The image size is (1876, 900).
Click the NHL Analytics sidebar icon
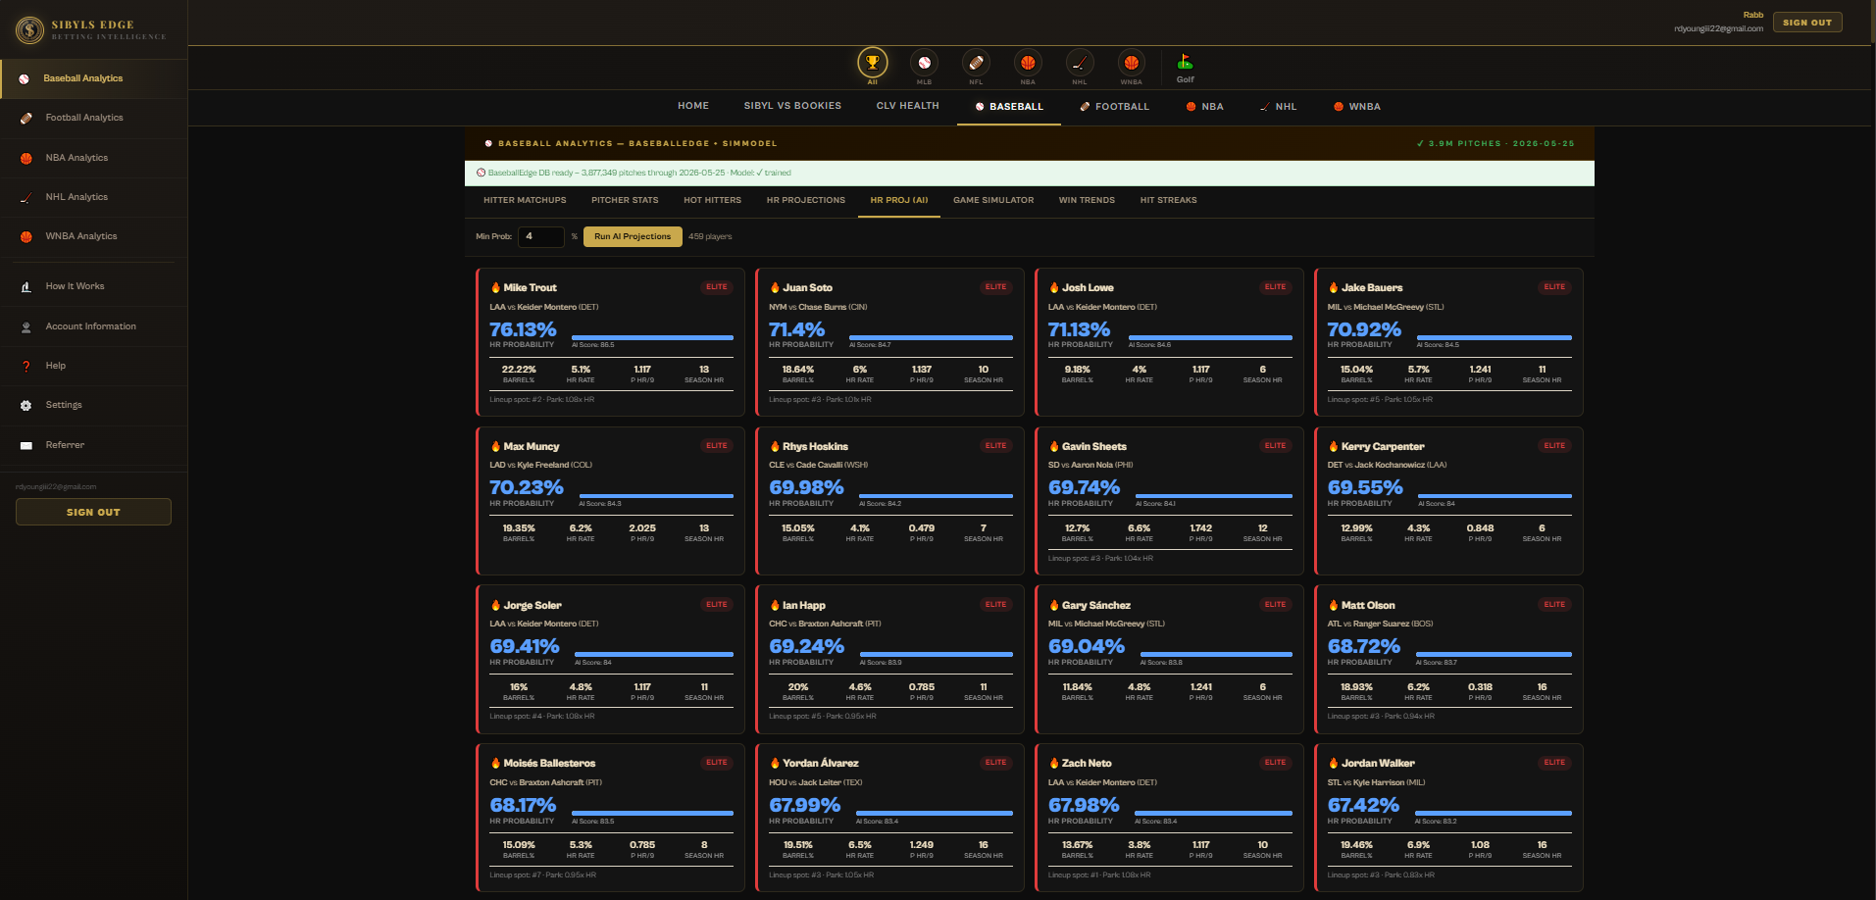tap(25, 197)
